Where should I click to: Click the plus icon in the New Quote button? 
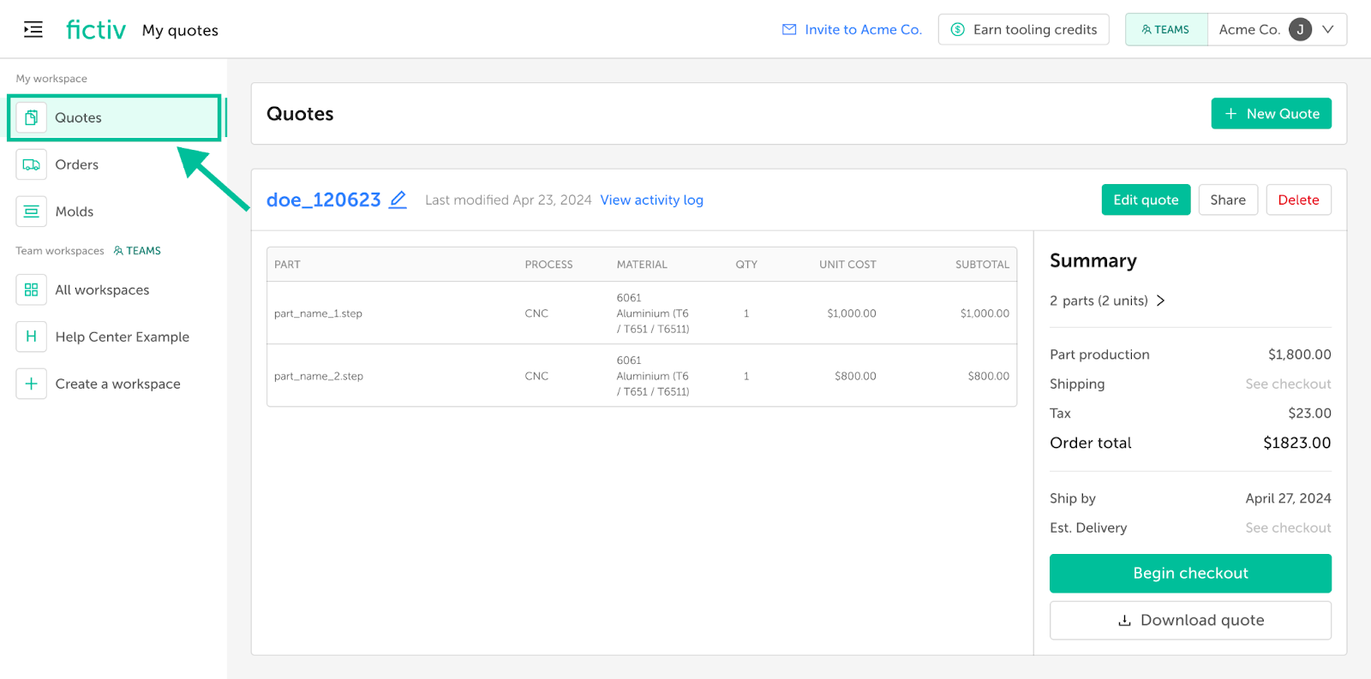[1231, 114]
